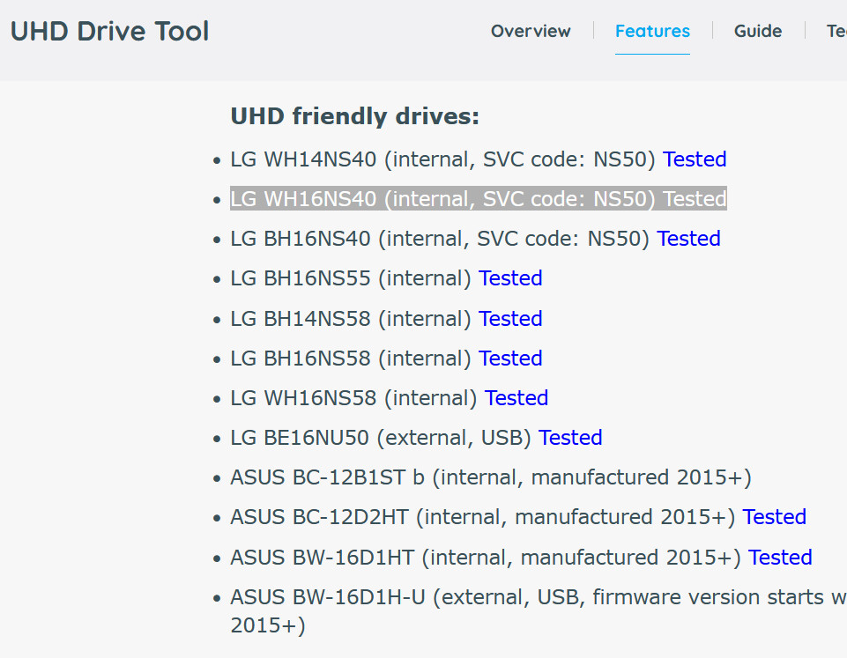
Task: Open Tested link for LG WH14NS40
Action: [x=695, y=159]
